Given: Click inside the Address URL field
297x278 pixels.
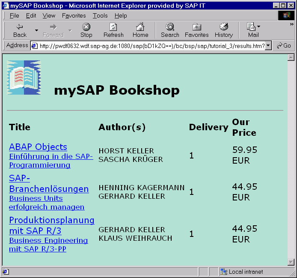Looking at the screenshot, I should tap(150, 46).
